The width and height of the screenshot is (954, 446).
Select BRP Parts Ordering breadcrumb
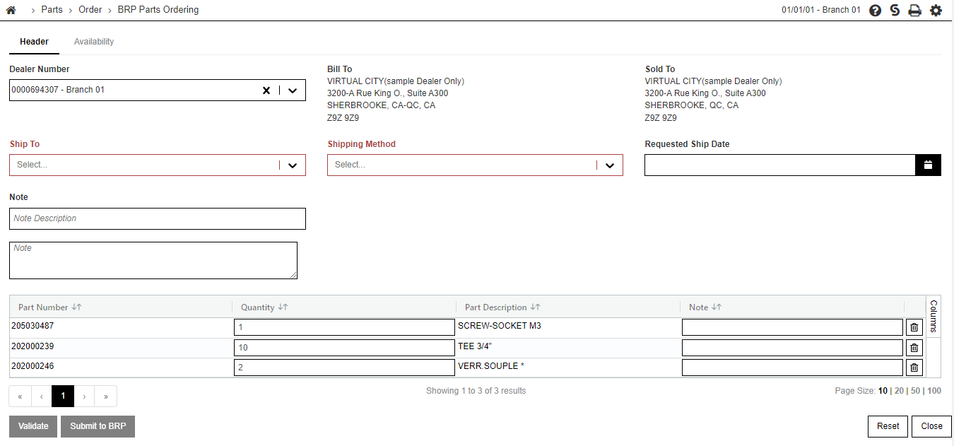tap(158, 10)
